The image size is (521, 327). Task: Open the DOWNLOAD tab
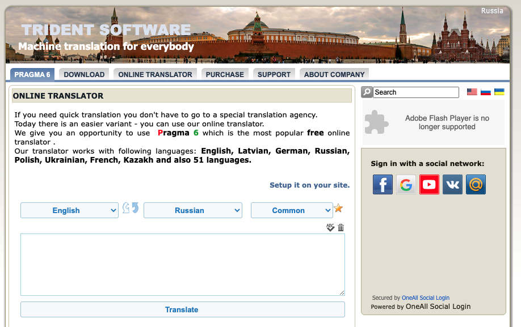[84, 75]
